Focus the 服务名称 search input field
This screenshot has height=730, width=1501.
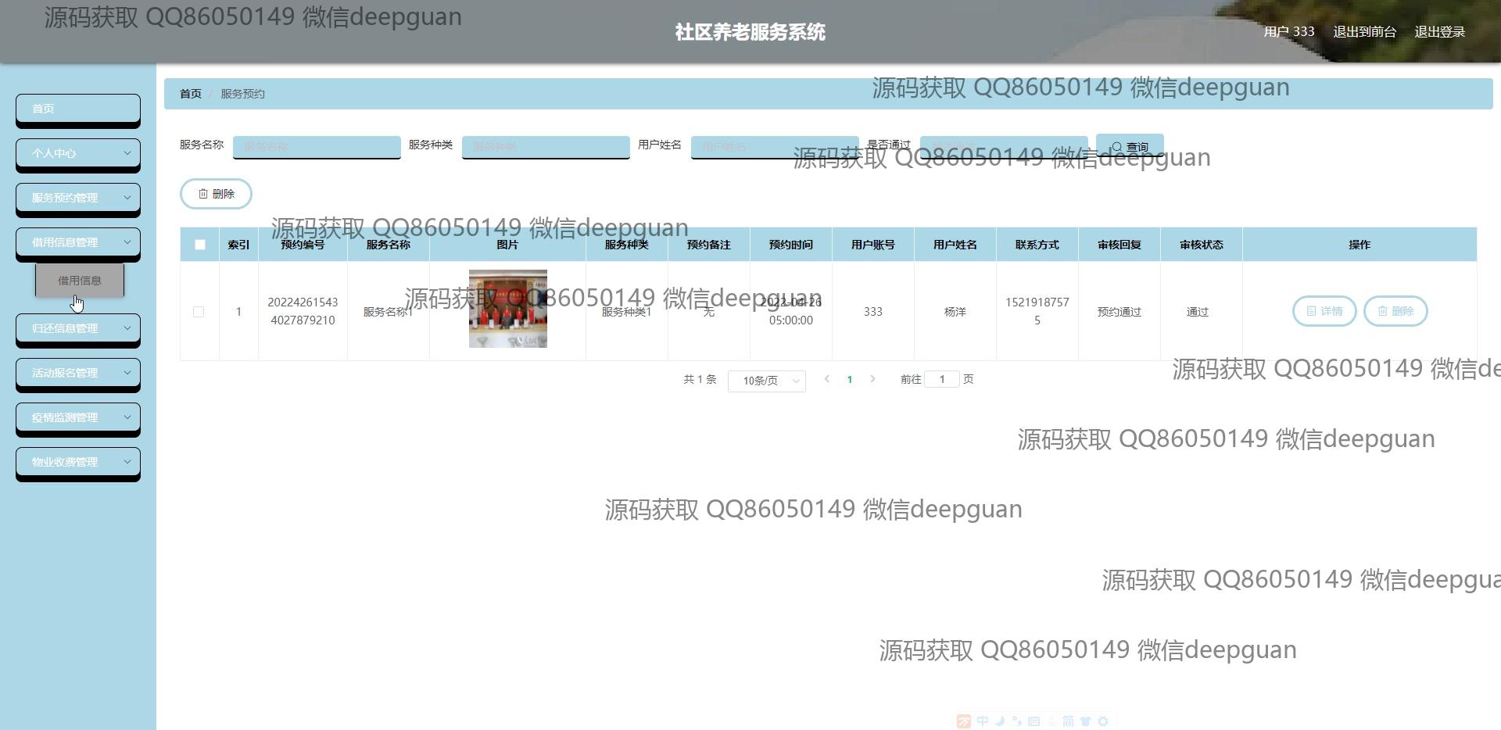coord(317,146)
